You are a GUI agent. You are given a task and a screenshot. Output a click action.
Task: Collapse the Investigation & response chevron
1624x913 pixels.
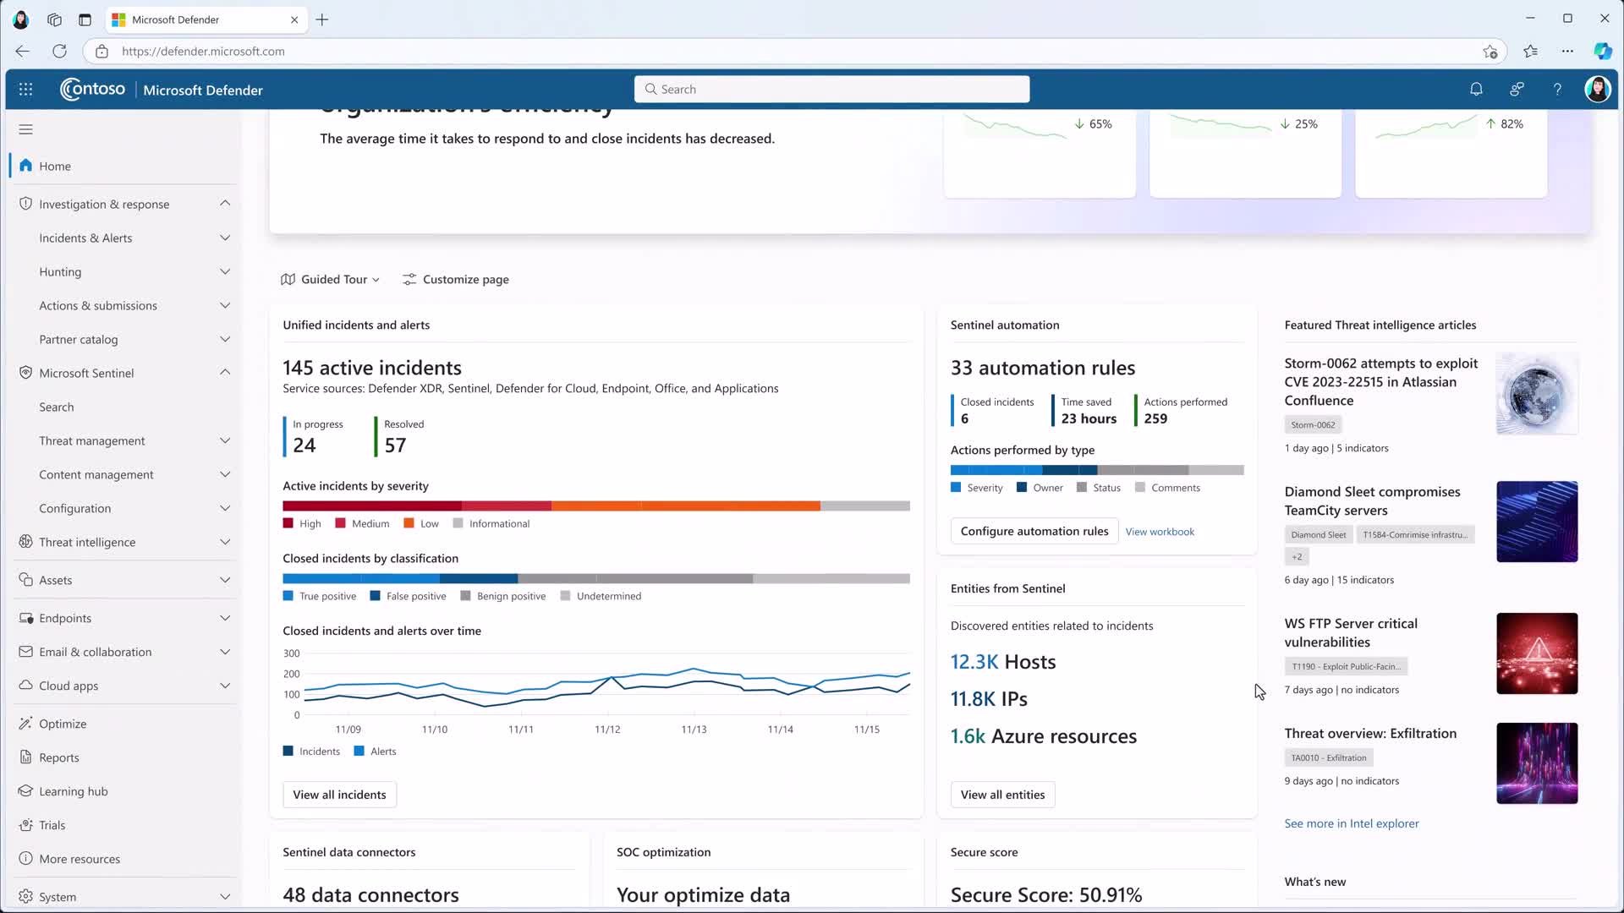point(225,204)
